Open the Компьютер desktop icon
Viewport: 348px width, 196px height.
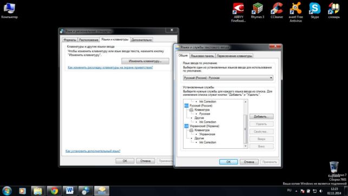pyautogui.click(x=9, y=10)
